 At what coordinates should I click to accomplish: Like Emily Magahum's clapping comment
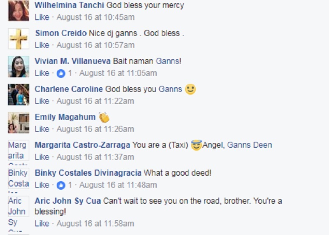[42, 129]
